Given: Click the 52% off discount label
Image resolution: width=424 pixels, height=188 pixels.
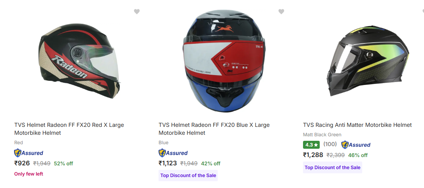Looking at the screenshot, I should pyautogui.click(x=63, y=163).
